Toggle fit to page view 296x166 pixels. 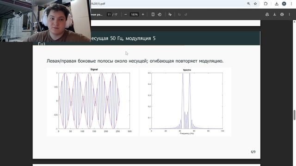tap(153, 14)
